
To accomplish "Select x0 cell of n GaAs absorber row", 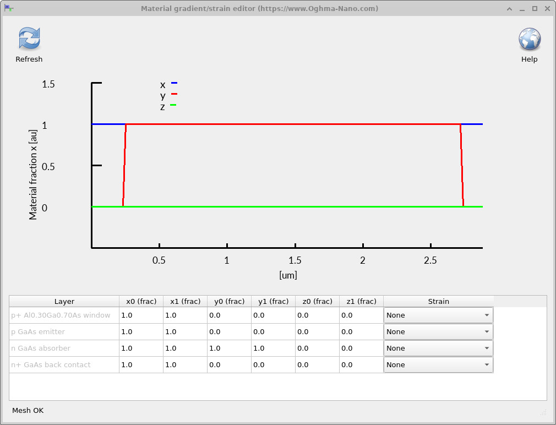I will pos(141,348).
